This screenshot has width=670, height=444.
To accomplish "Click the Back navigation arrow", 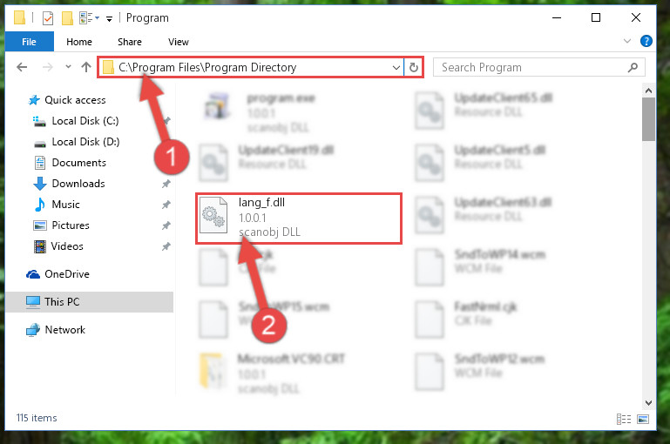I will click(x=22, y=67).
